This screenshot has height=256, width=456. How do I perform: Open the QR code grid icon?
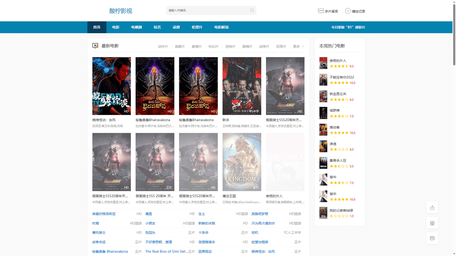(x=432, y=223)
